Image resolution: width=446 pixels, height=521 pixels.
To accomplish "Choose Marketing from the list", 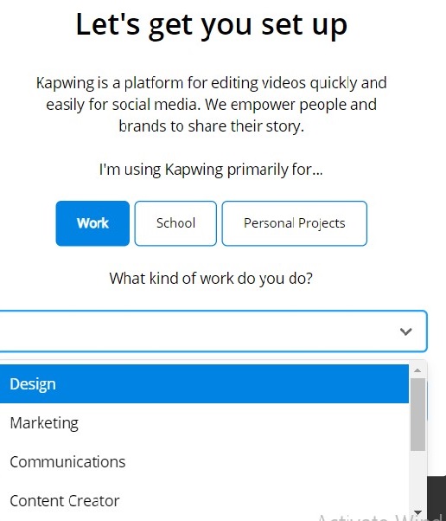I will [x=204, y=423].
